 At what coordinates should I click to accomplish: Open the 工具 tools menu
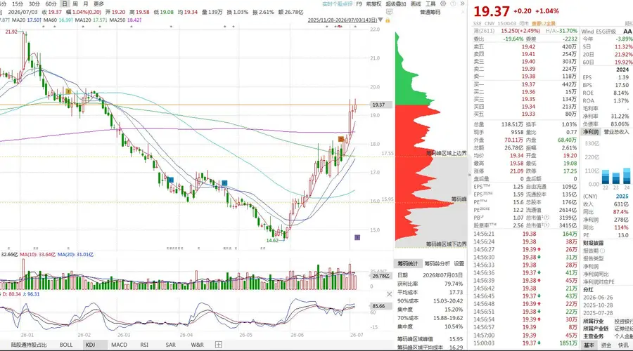click(x=430, y=4)
